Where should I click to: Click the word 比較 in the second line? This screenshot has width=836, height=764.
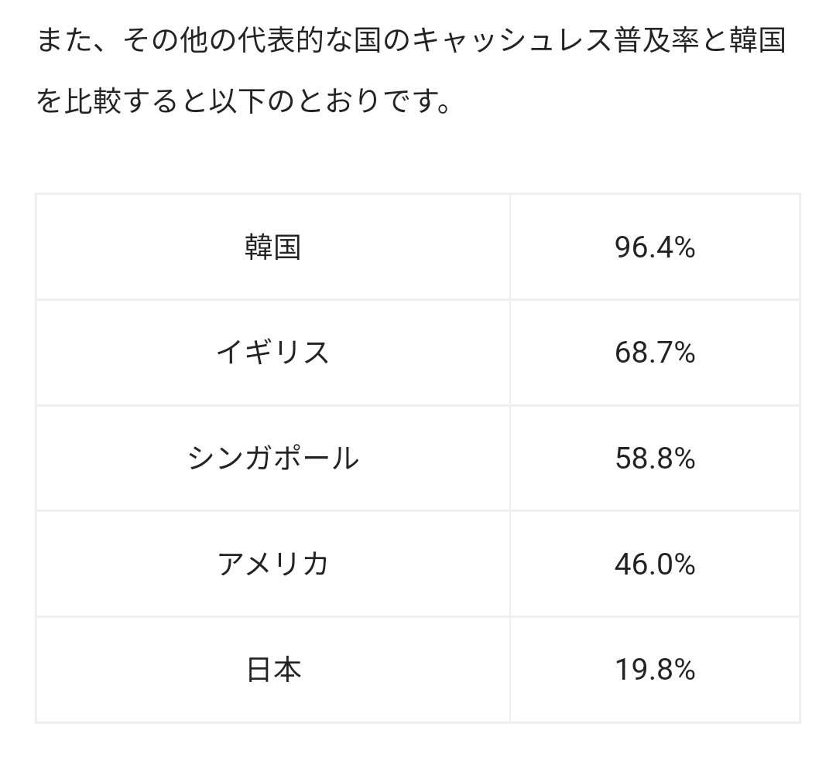point(94,102)
